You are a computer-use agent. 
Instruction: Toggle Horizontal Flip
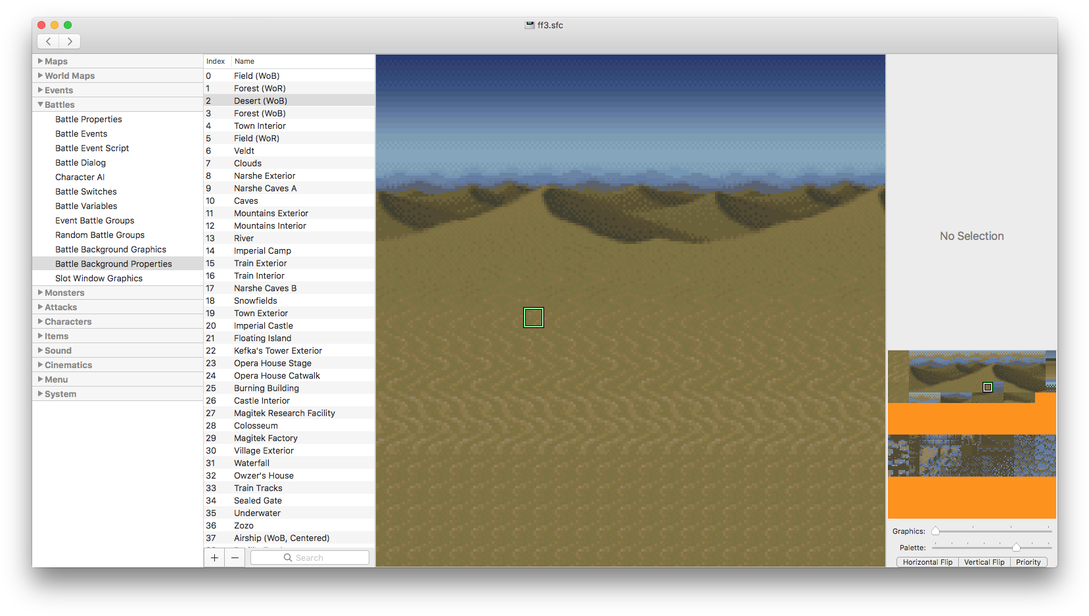coord(927,562)
